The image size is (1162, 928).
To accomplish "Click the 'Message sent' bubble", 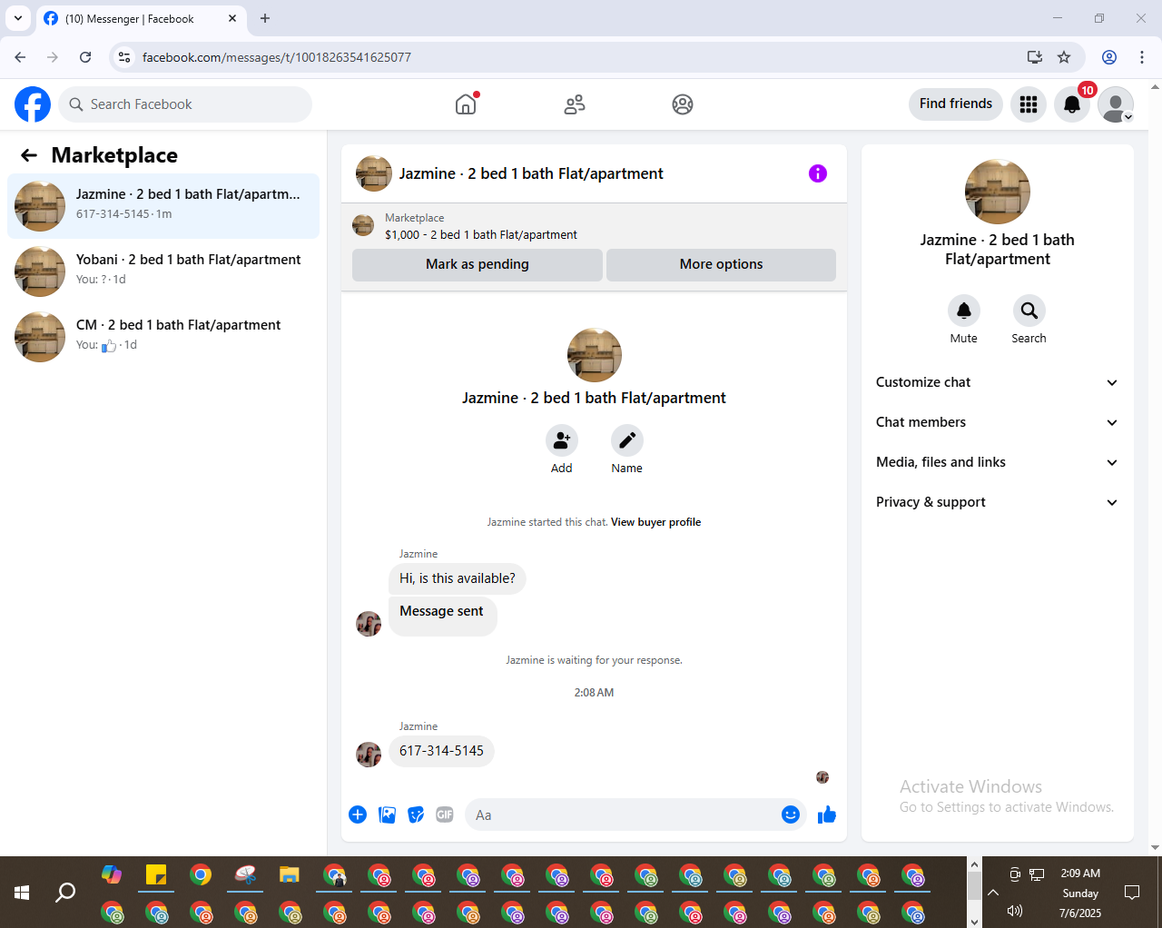I will (x=442, y=616).
